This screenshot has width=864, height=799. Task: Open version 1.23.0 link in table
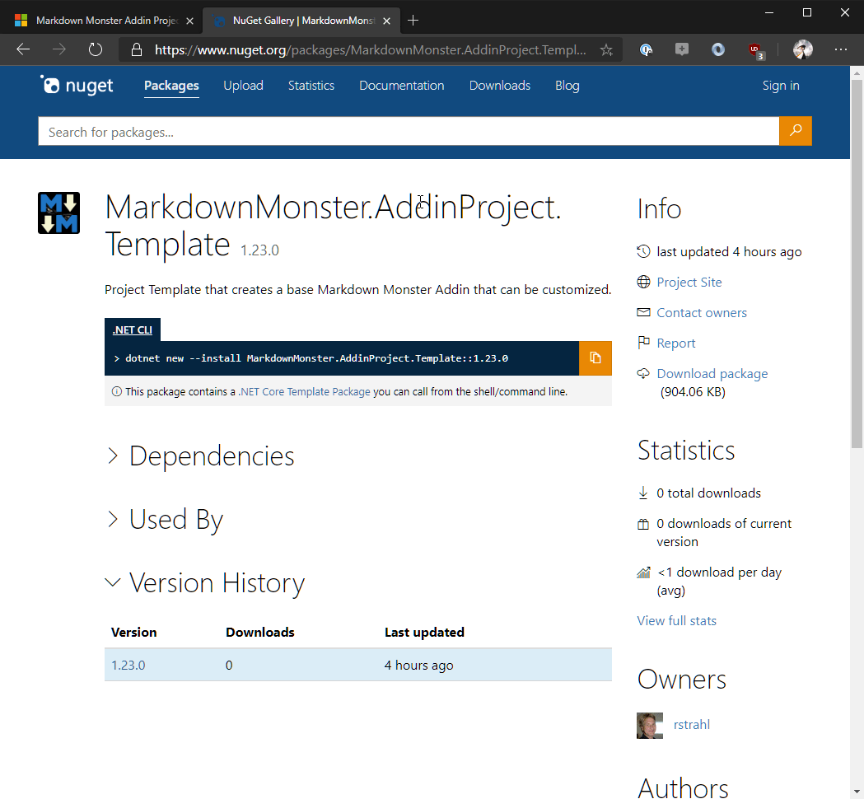128,665
